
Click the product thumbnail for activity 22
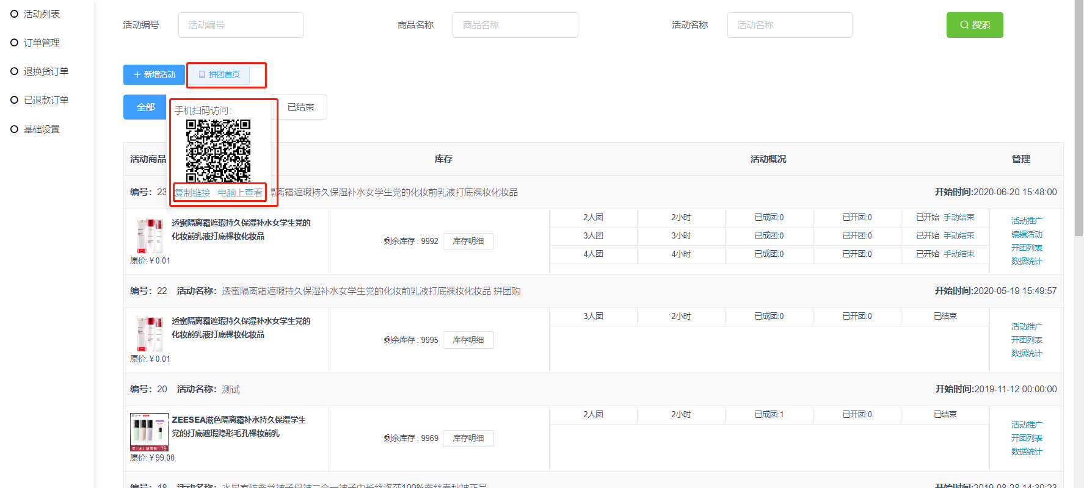click(x=150, y=334)
